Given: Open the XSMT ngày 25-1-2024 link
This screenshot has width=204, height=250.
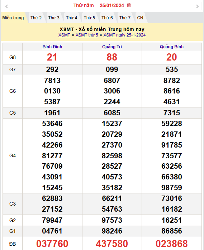Looking at the screenshot, I should tap(124, 35).
